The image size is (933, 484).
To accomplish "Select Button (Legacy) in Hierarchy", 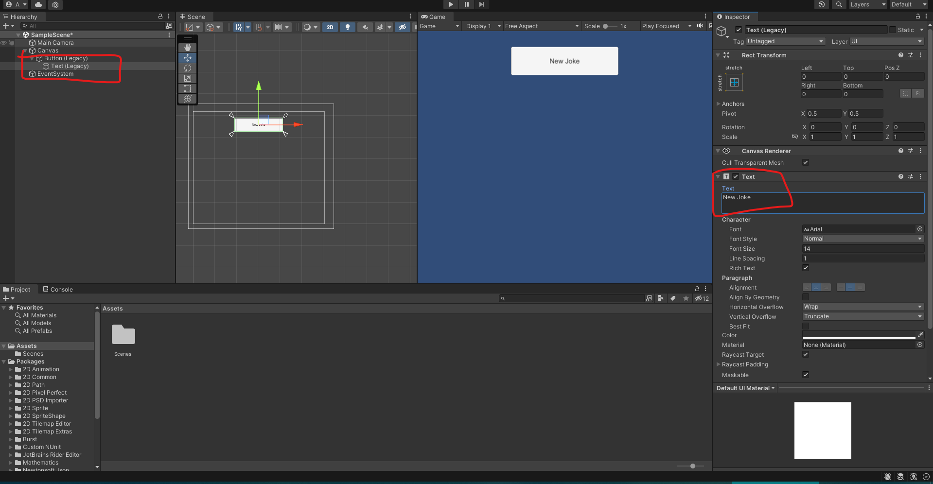I will tap(66, 58).
